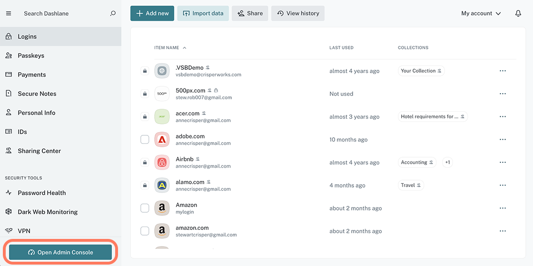
Task: Open Admin Console button
Action: [60, 252]
